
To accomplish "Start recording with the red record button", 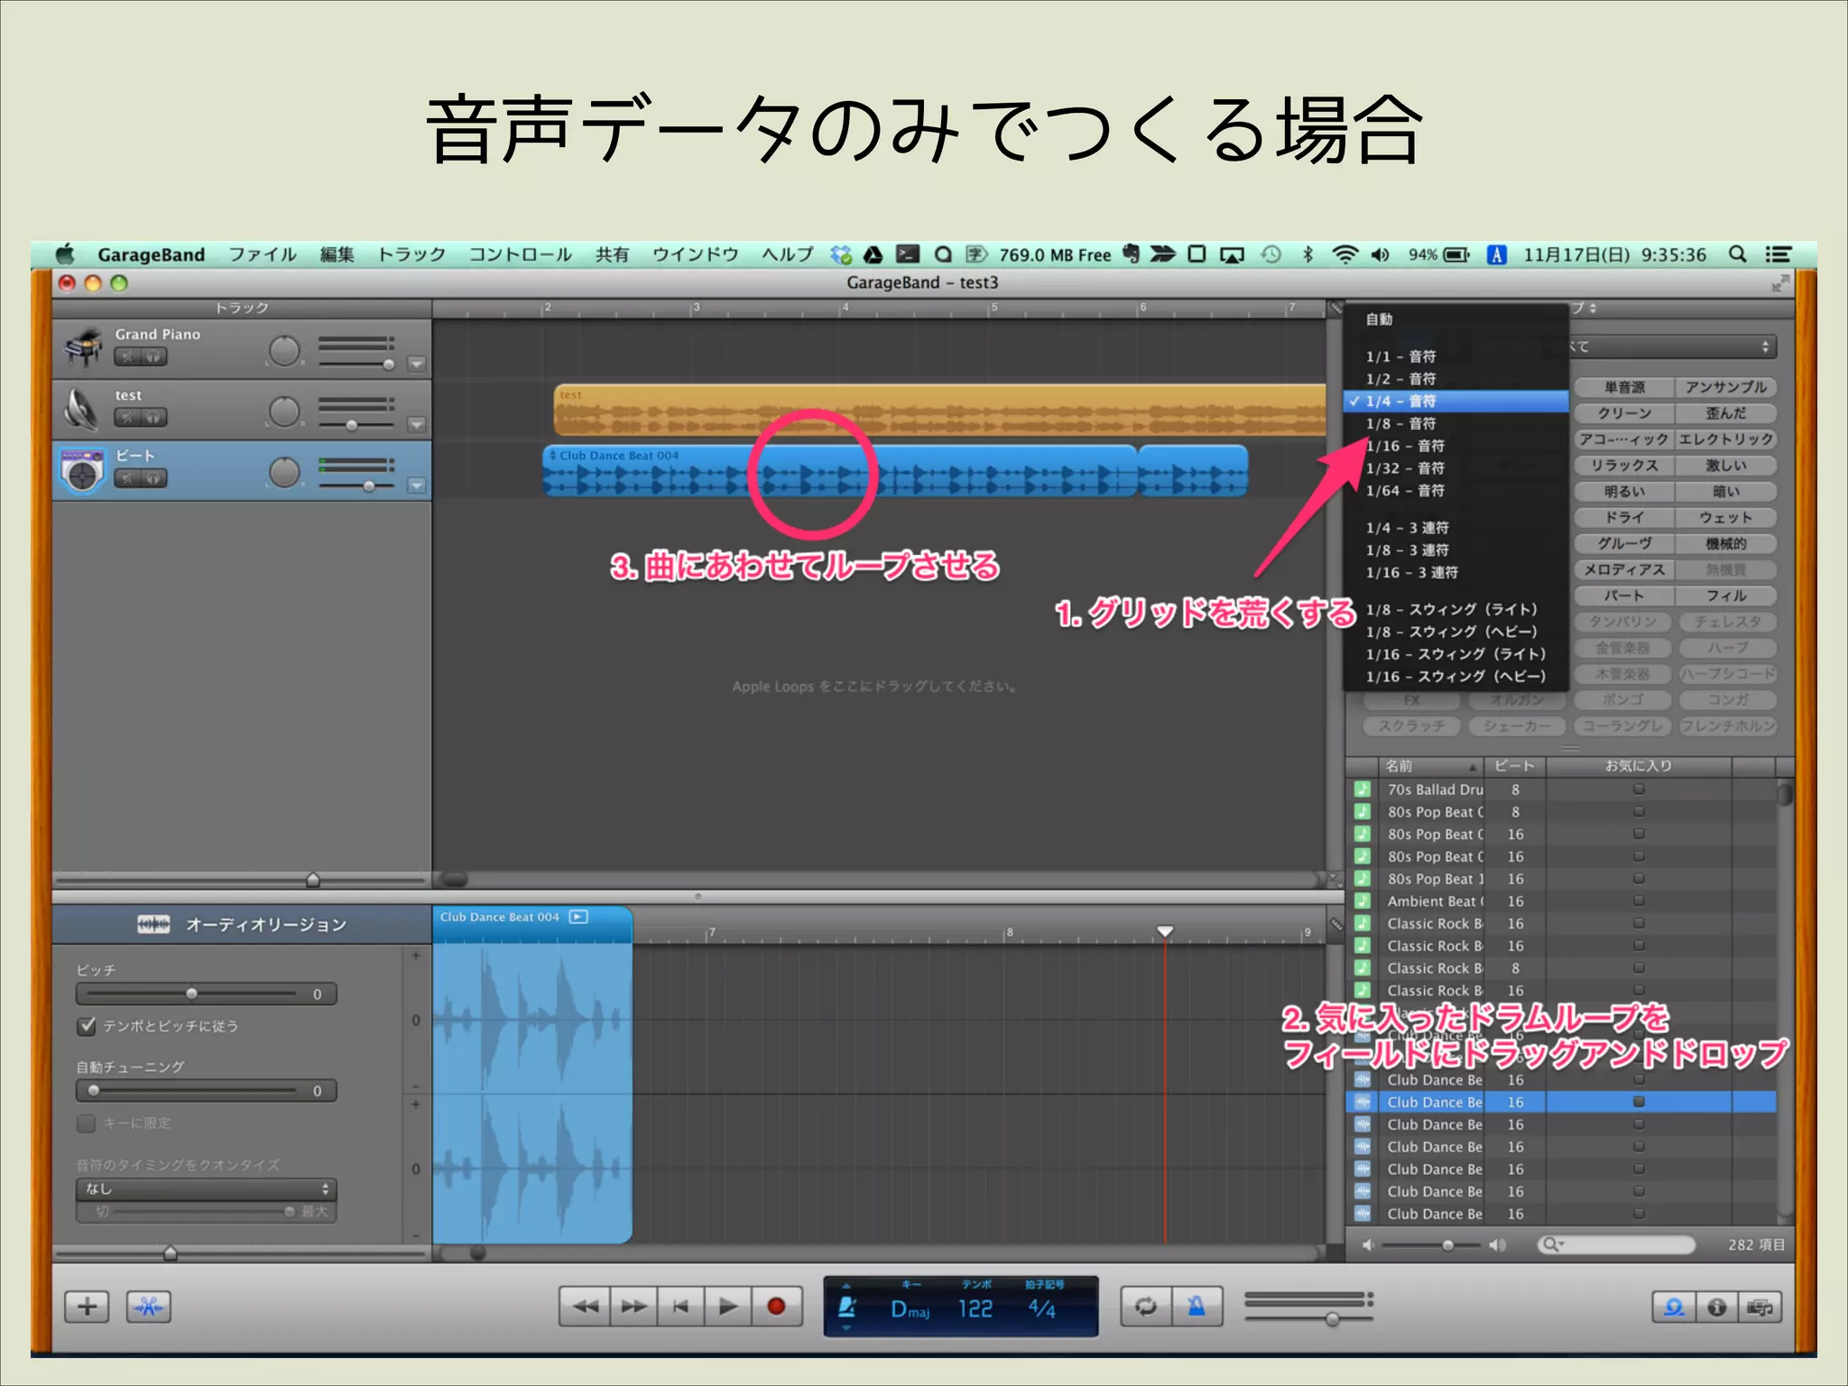I will (776, 1306).
